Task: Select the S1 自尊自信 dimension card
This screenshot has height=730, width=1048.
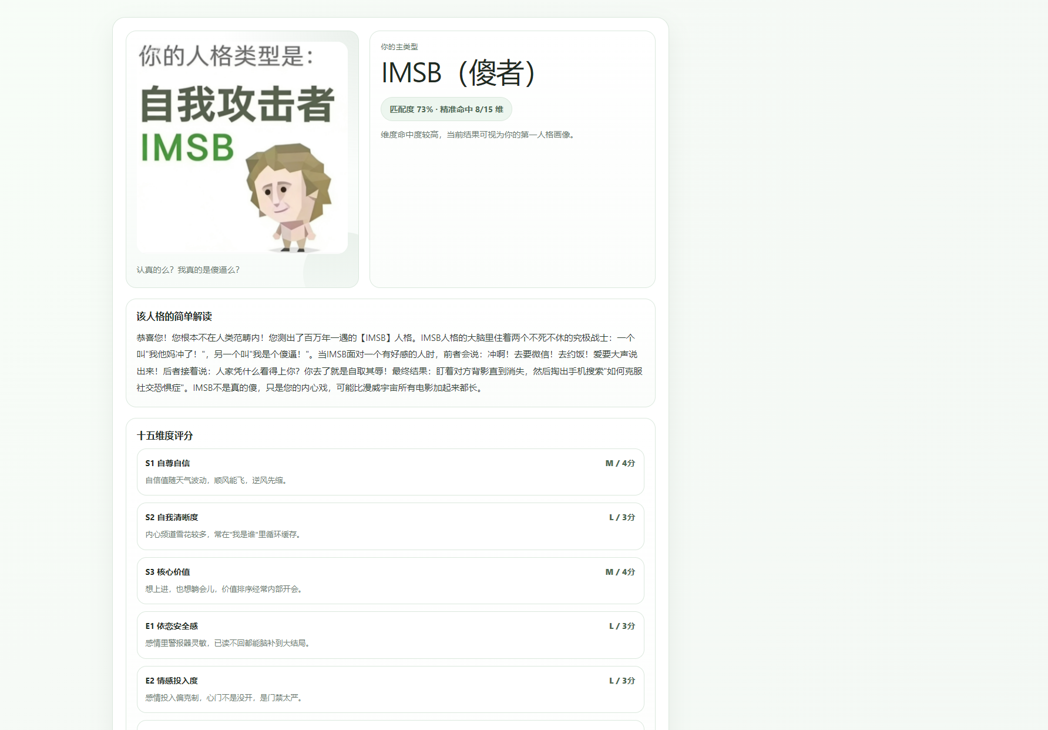Action: pos(390,472)
